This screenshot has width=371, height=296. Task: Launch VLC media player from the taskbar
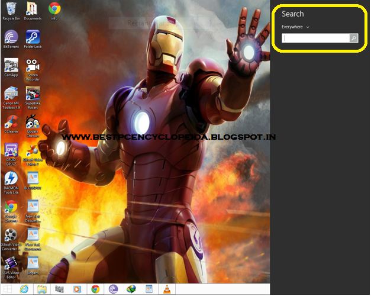click(167, 289)
